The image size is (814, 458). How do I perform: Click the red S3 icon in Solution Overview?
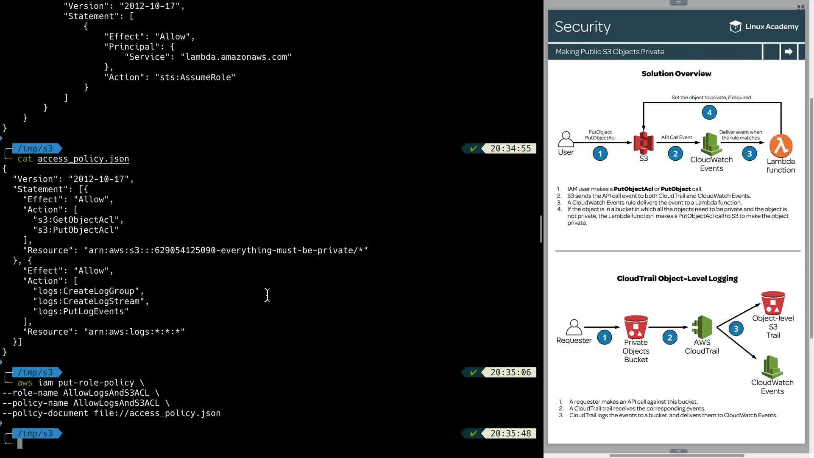[x=643, y=143]
